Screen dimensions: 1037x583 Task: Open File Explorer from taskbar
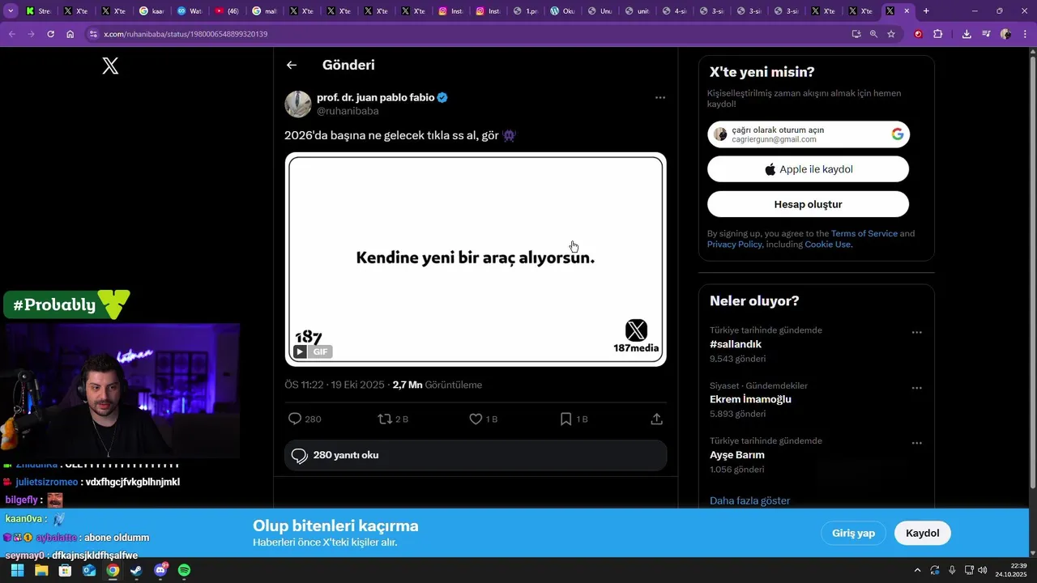pos(41,570)
